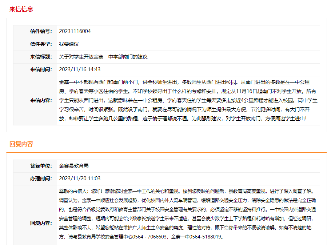Click the 回复内容 row label beside the reply
This screenshot has width=335, height=245.
[41, 224]
